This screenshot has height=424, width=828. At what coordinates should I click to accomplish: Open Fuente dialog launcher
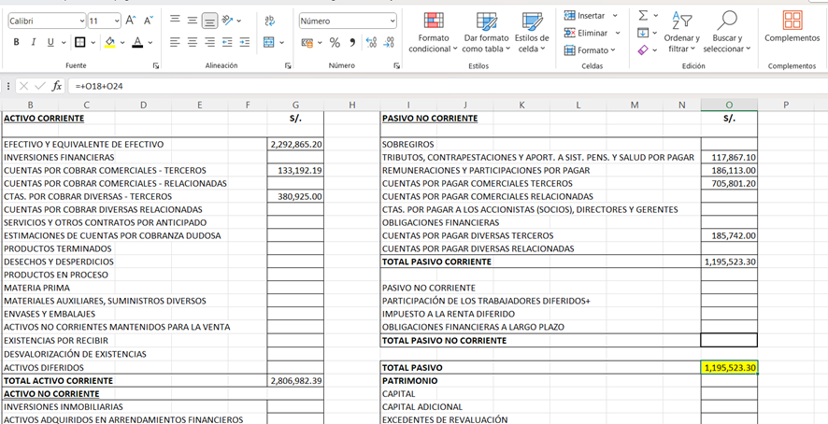pyautogui.click(x=156, y=66)
